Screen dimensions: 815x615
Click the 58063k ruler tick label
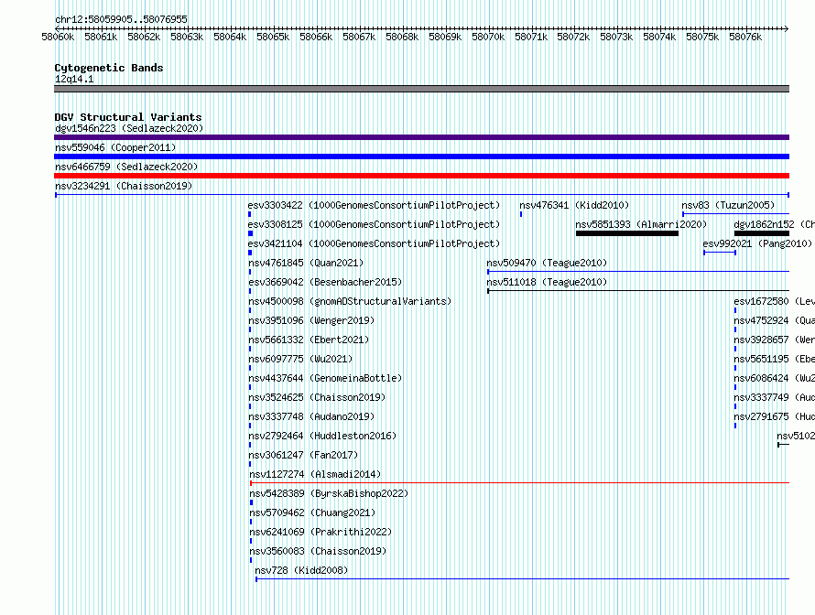[x=187, y=37]
